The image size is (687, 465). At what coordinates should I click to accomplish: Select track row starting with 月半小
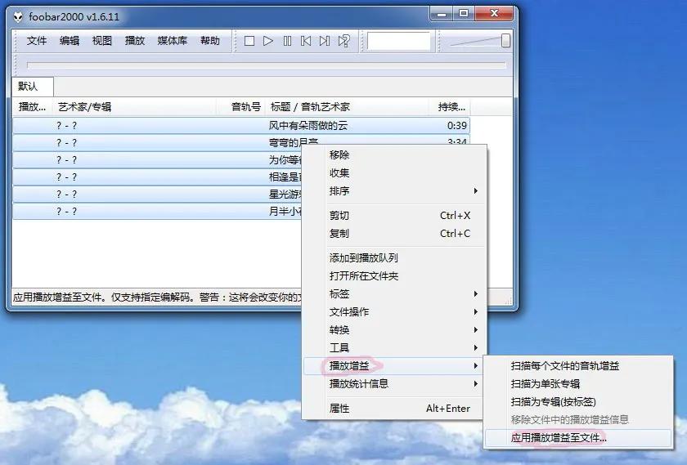pyautogui.click(x=158, y=211)
